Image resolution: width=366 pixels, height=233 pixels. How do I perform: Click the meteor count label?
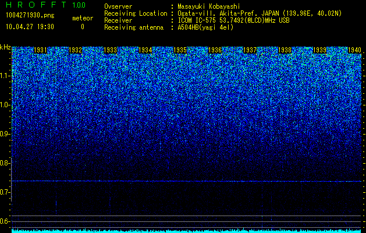coord(83,18)
